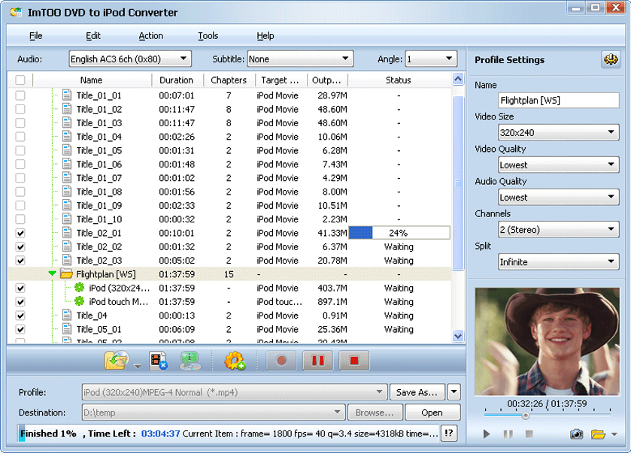The image size is (631, 453).
Task: Check the Title_01_01 checkbox
Action: 20,96
